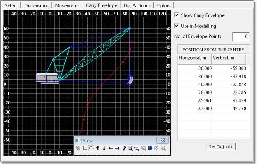The width and height of the screenshot is (257, 165).
Task: Close the View floating toolbar
Action: coord(163,140)
